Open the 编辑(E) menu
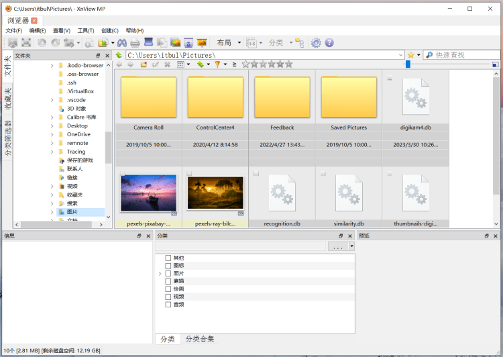Image resolution: width=503 pixels, height=357 pixels. pyautogui.click(x=38, y=30)
